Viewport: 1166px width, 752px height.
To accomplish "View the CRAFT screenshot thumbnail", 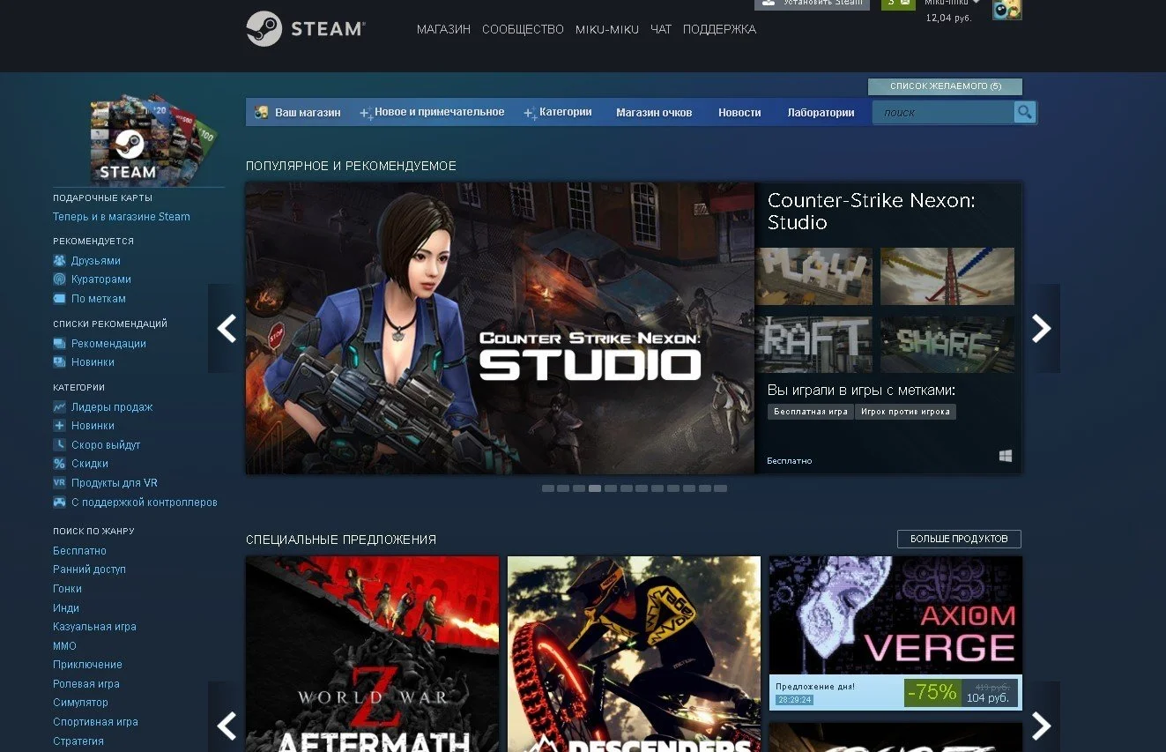I will (x=813, y=345).
